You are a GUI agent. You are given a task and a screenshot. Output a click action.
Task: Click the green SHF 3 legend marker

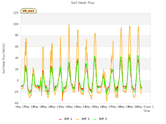95,119
